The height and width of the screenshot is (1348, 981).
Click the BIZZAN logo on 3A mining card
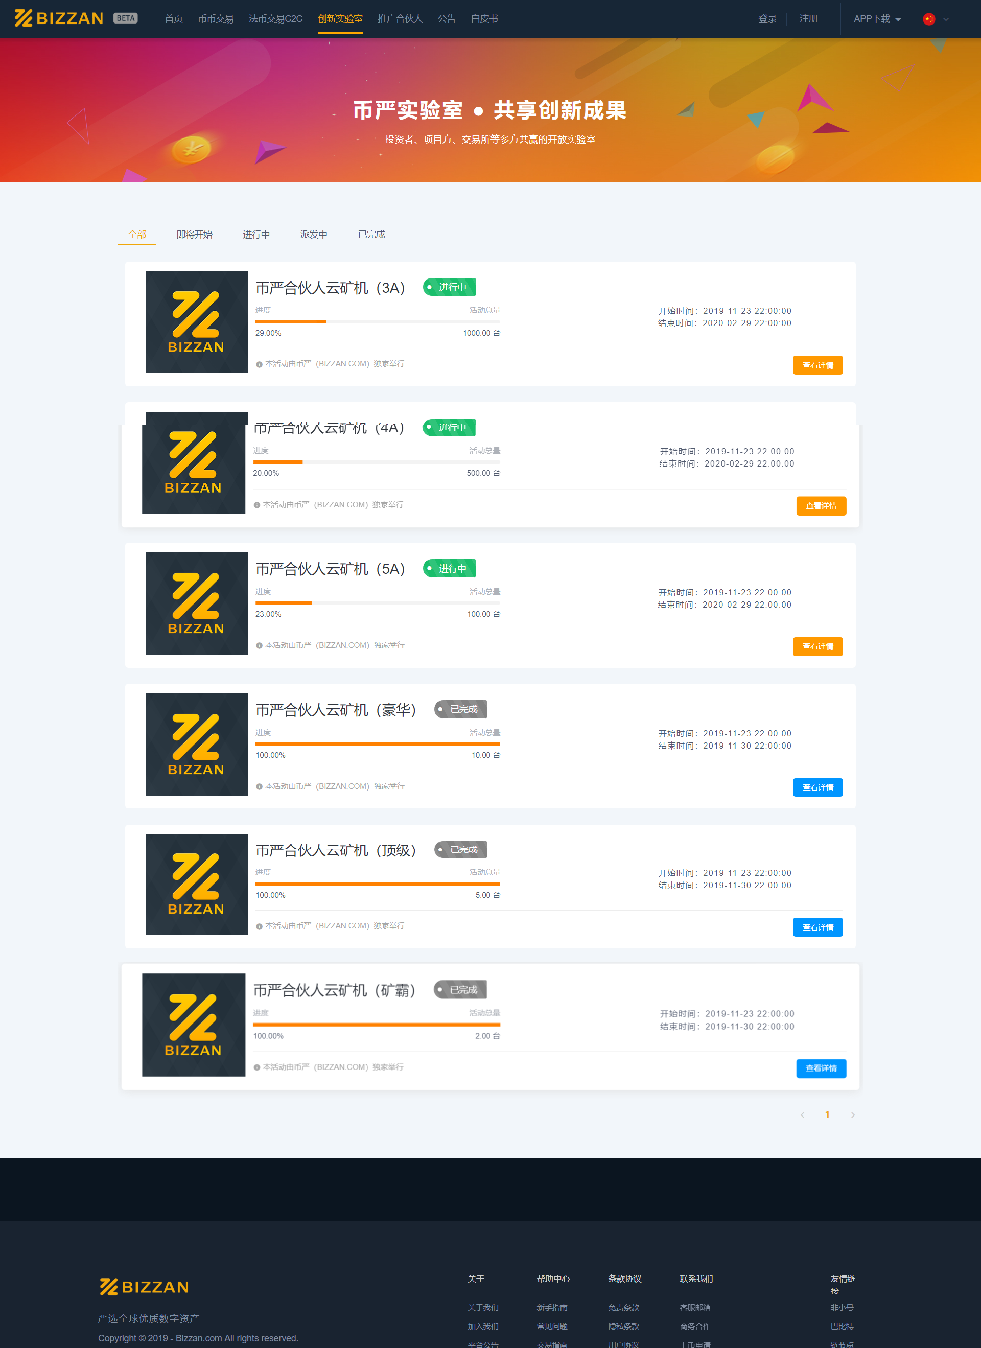tap(194, 319)
